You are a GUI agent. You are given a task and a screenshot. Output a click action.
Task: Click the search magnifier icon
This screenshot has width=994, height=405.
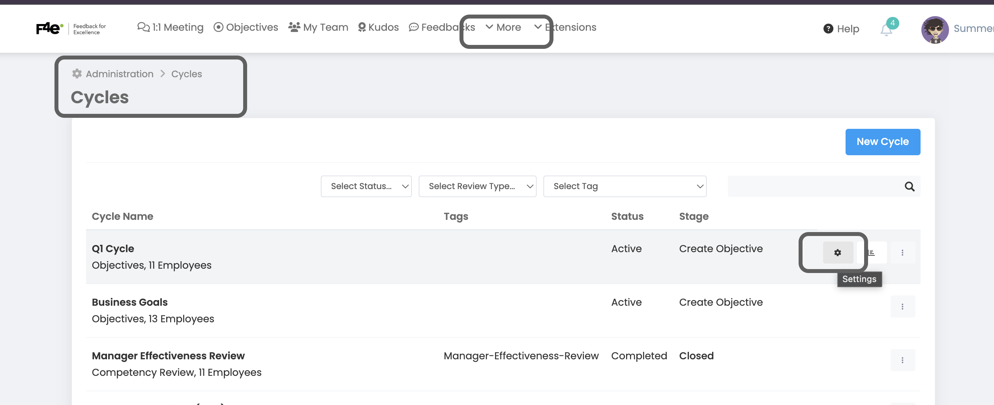[x=910, y=186]
